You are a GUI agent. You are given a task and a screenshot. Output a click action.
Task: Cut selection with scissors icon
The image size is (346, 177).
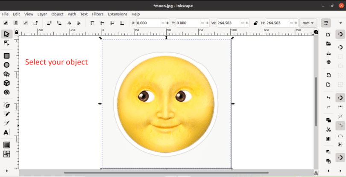click(328, 130)
